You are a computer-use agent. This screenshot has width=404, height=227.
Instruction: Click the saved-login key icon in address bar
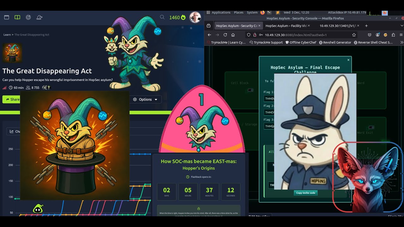(x=261, y=35)
